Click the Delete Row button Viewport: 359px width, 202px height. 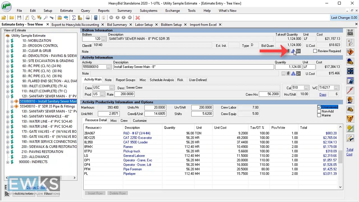pyautogui.click(x=118, y=193)
